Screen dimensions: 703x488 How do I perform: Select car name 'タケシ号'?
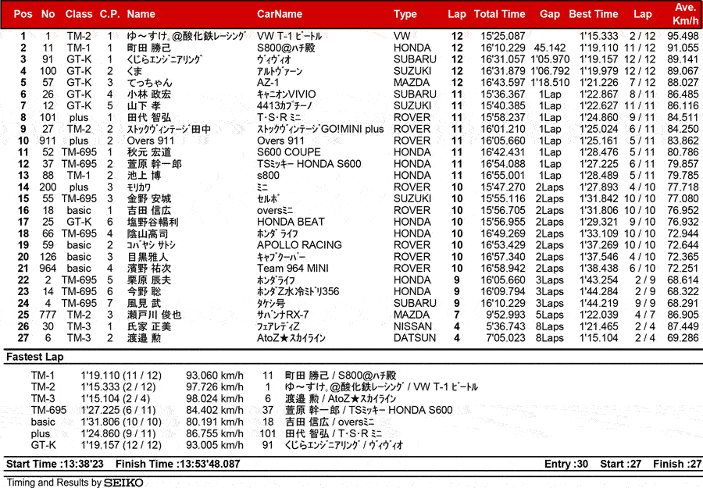(x=271, y=304)
